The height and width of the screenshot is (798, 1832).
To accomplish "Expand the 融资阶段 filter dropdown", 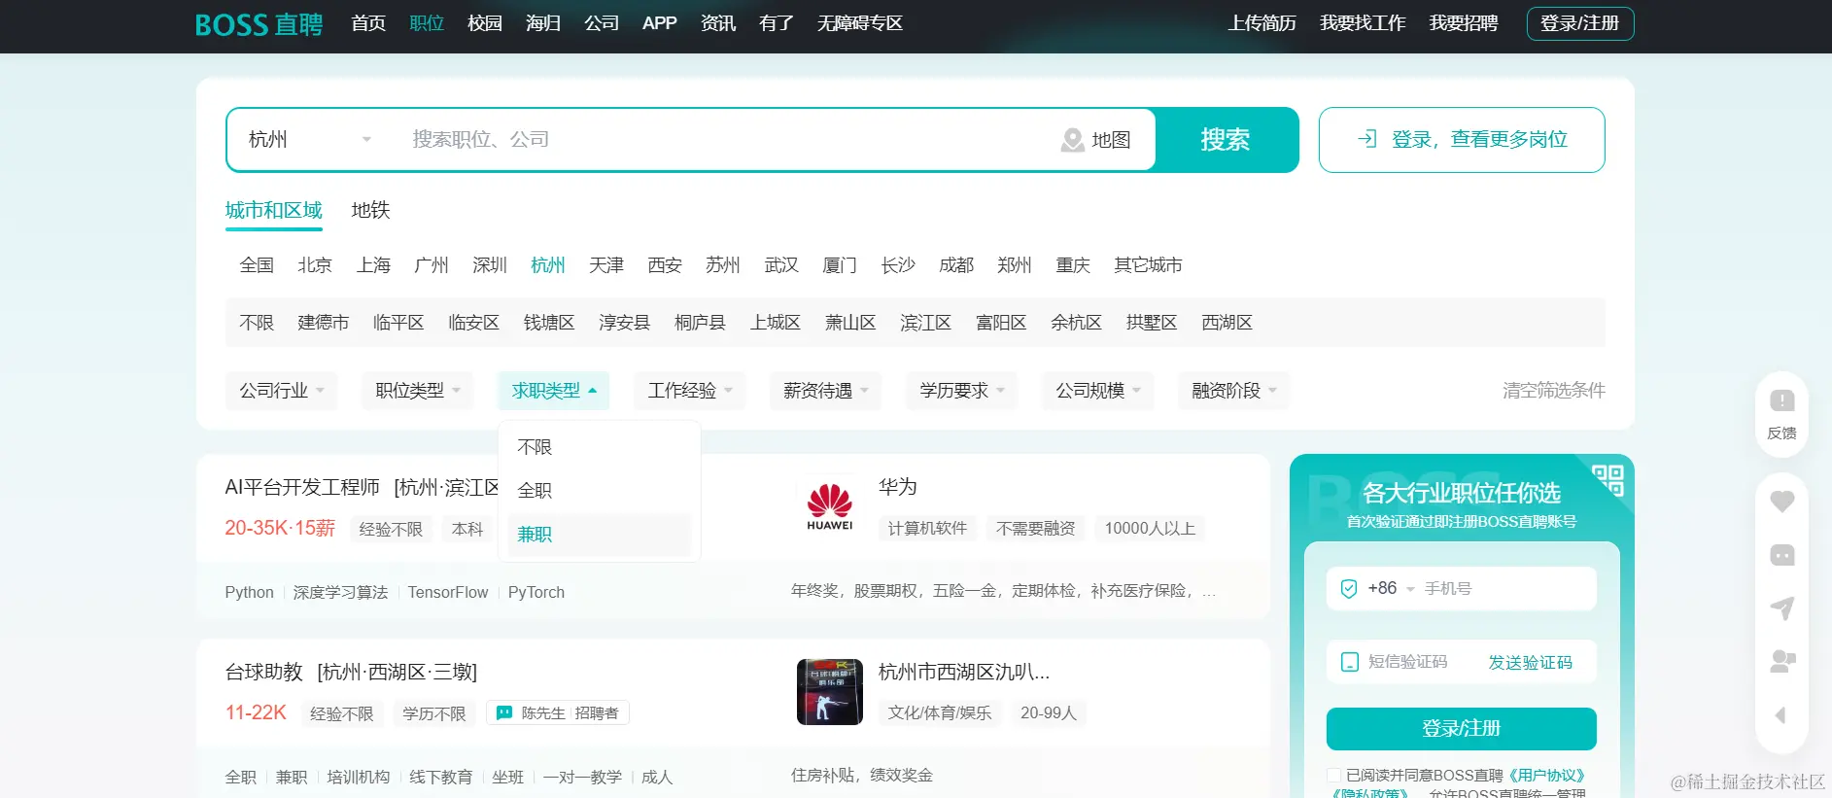I will [x=1234, y=391].
